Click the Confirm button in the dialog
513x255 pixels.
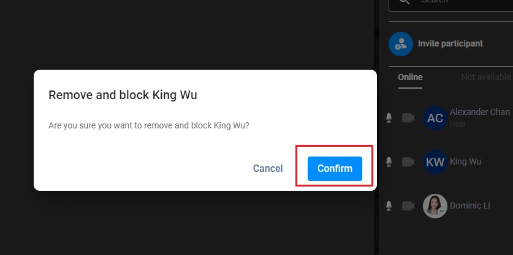point(335,169)
